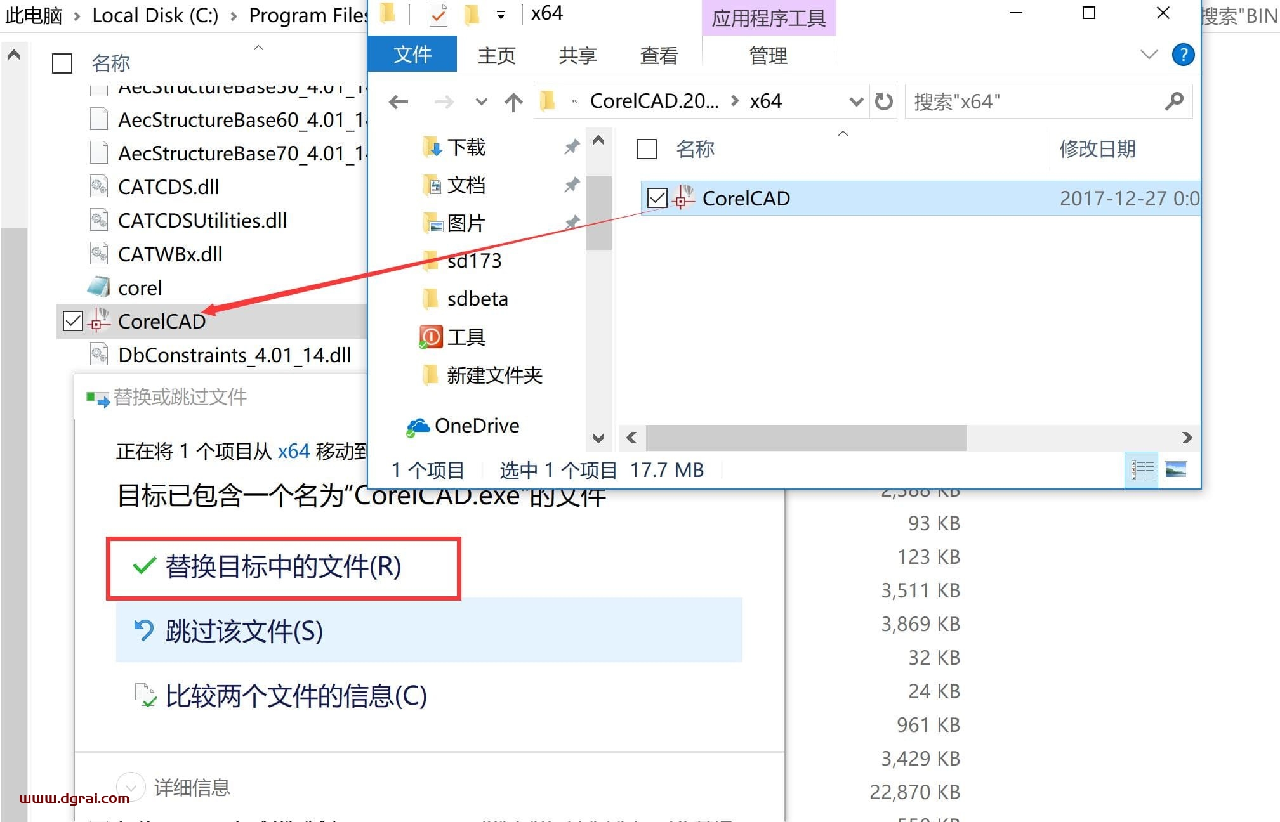This screenshot has width=1280, height=822.
Task: Choose 跳过该文件(S) option
Action: [244, 631]
